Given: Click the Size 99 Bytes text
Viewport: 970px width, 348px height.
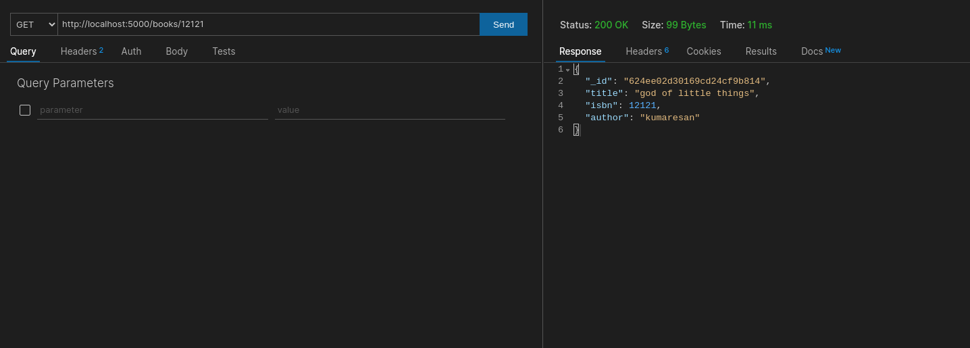Looking at the screenshot, I should pos(674,25).
